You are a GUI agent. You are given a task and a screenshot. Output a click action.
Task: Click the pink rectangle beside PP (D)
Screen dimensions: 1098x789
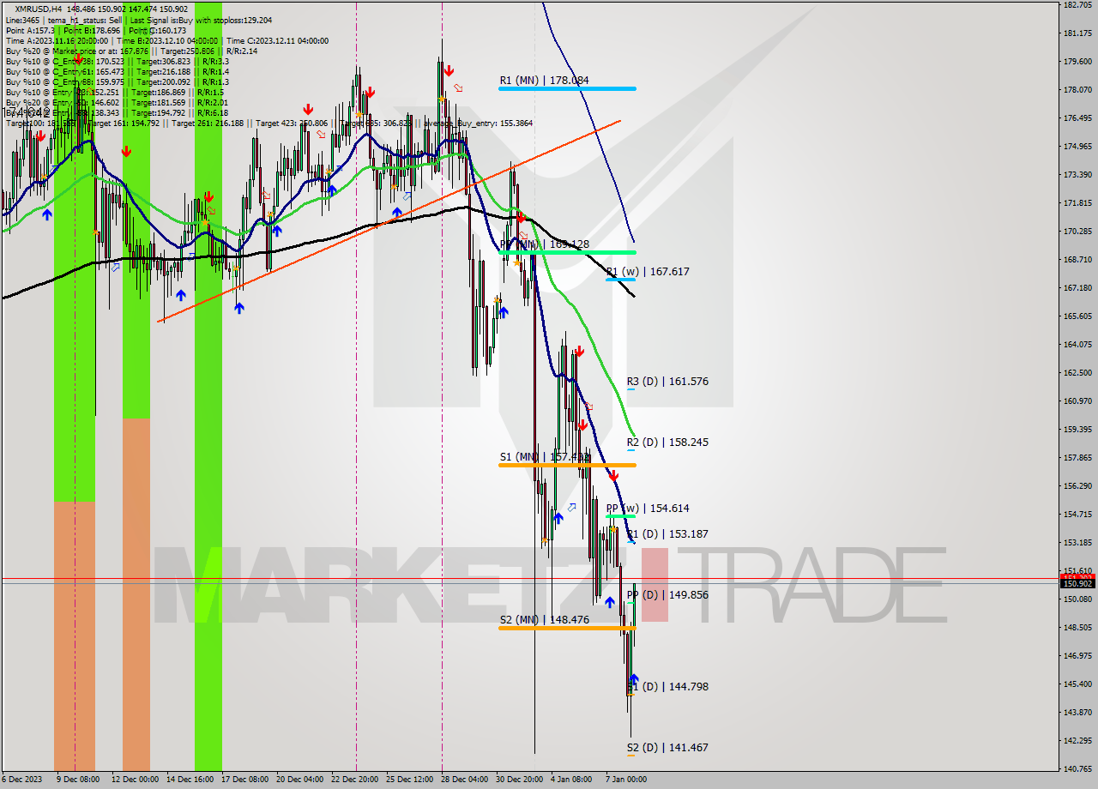tap(655, 585)
